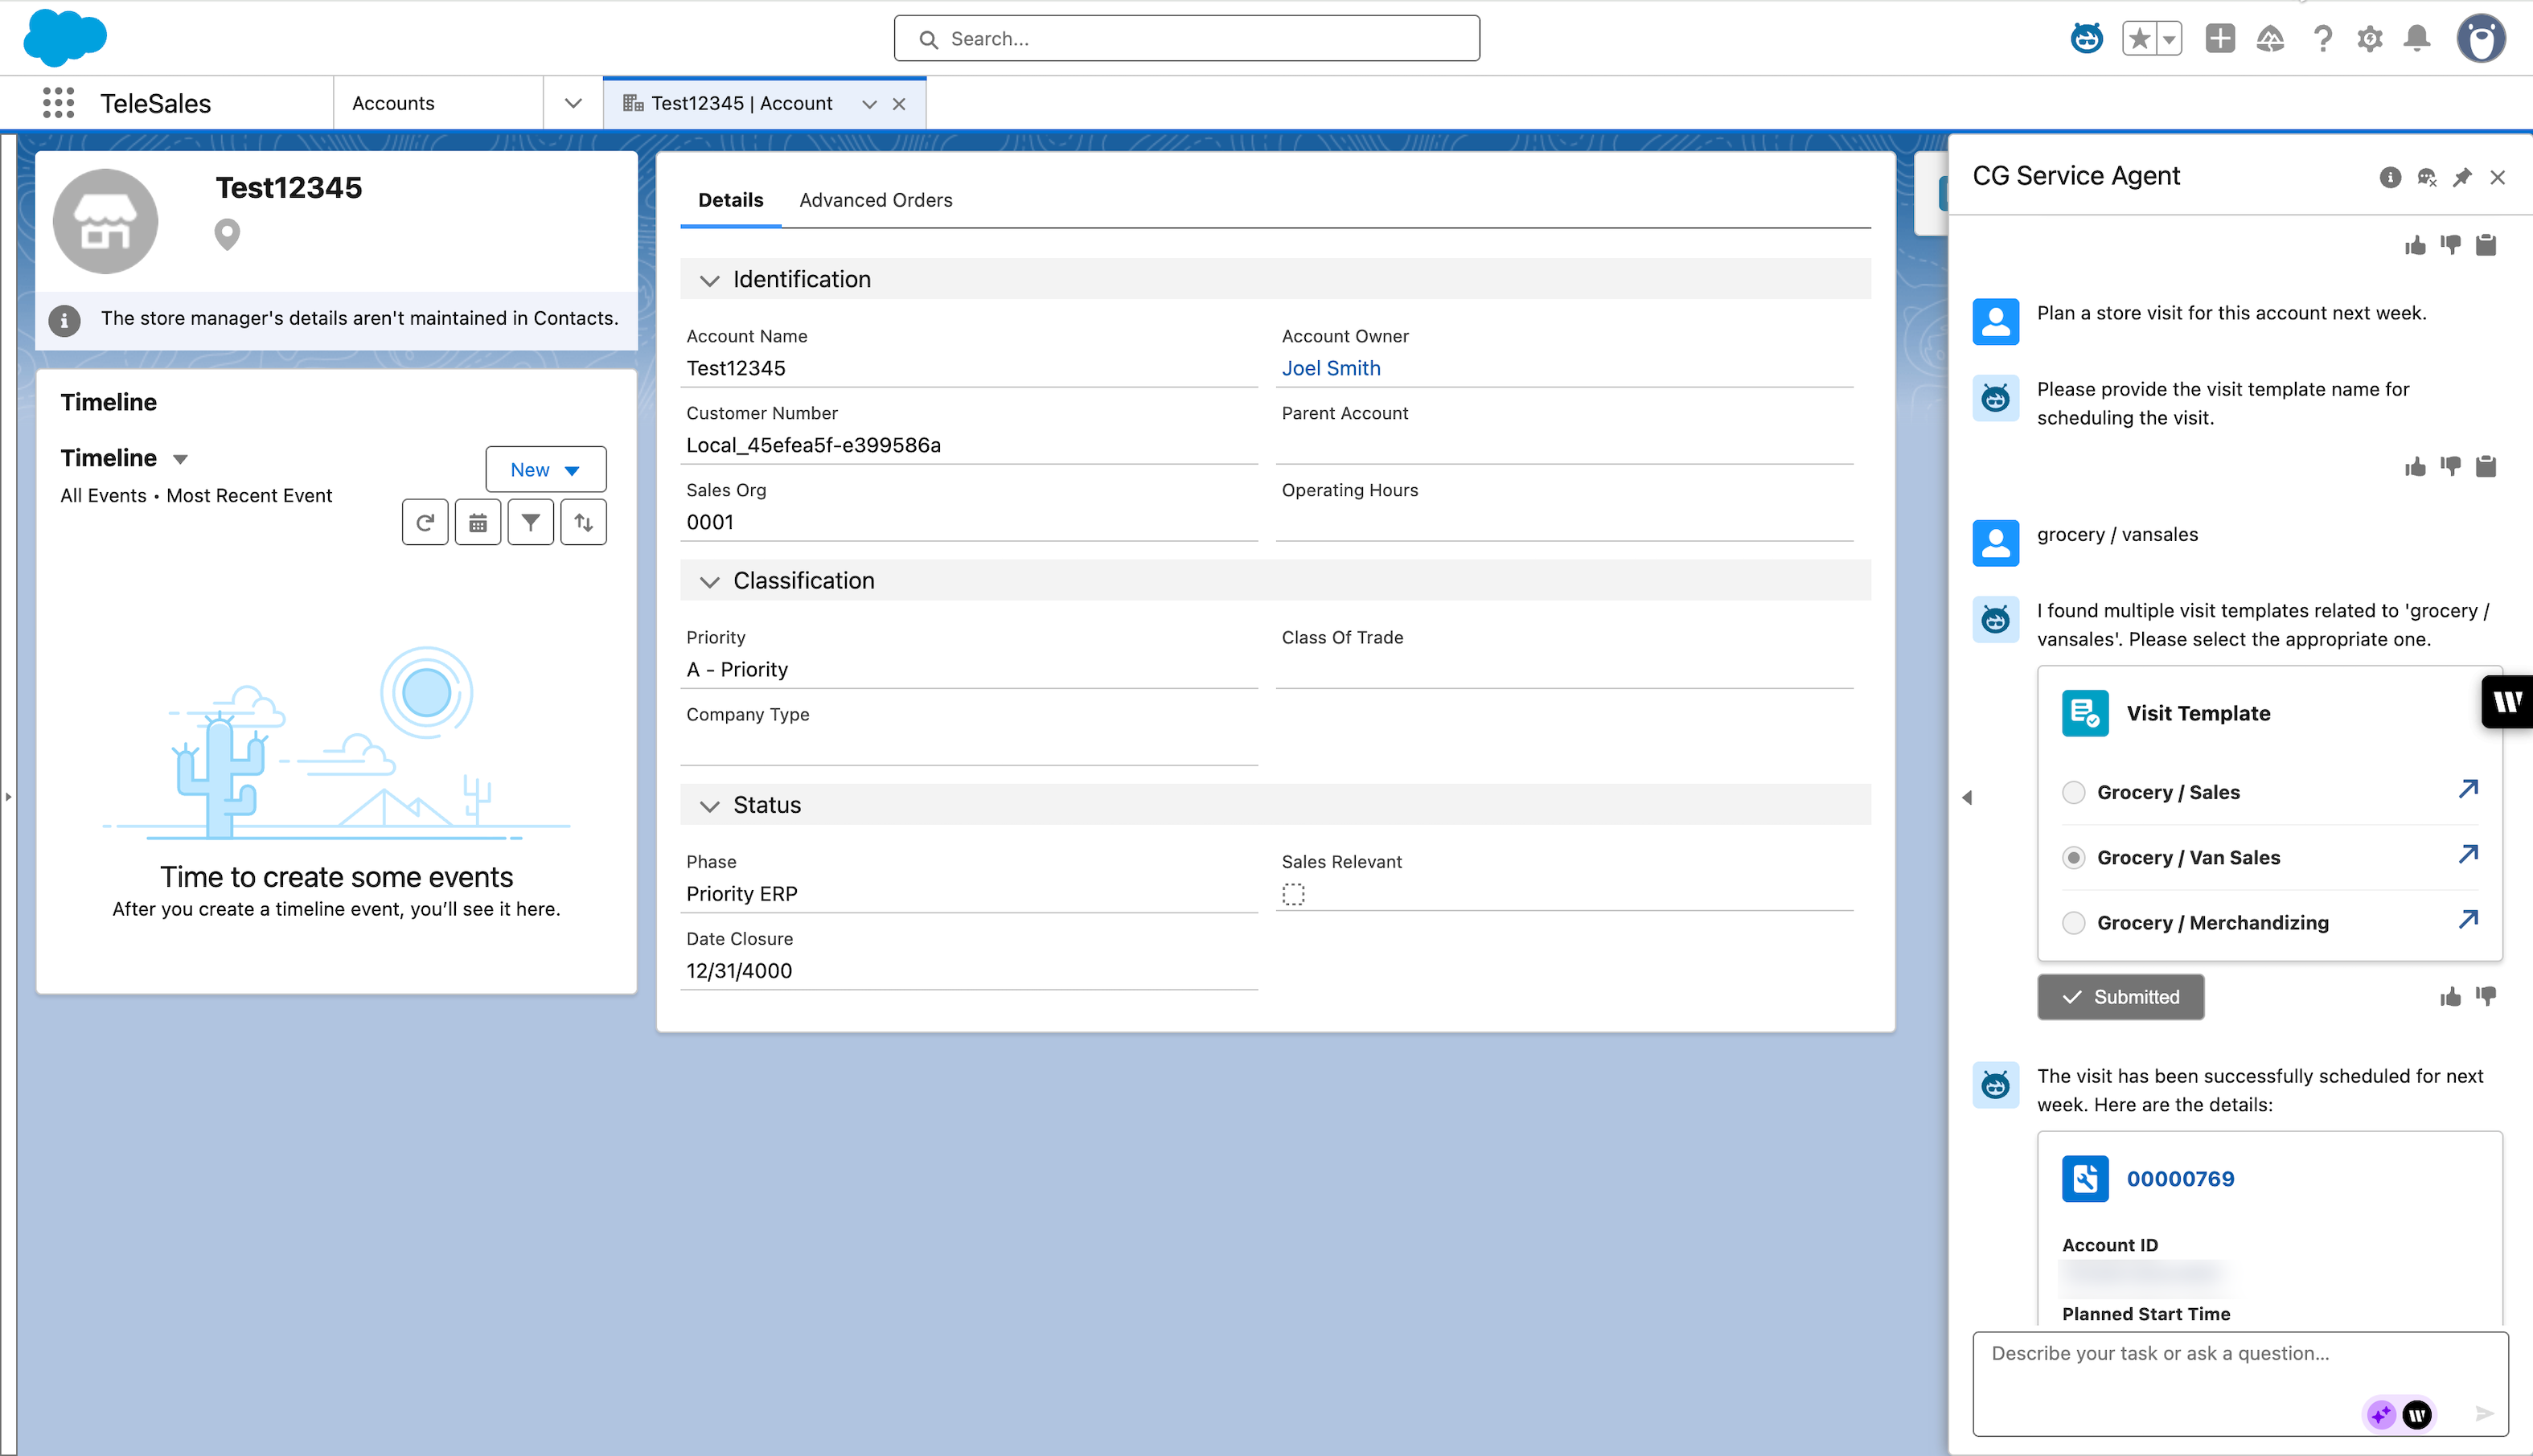Click the Visit Template card icon
Viewport: 2533px width, 1456px height.
pos(2085,713)
